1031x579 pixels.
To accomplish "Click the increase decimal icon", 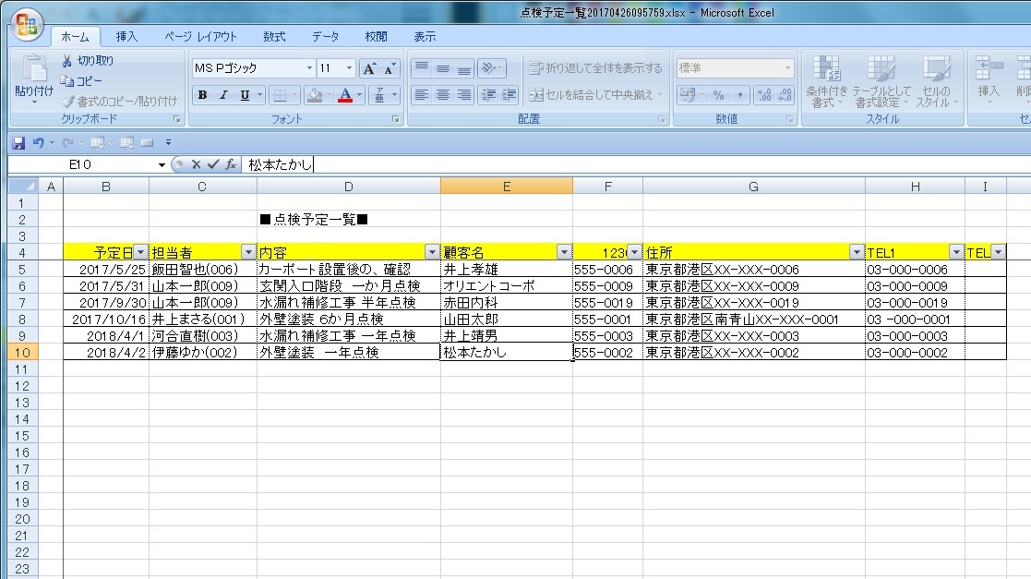I will pos(764,95).
